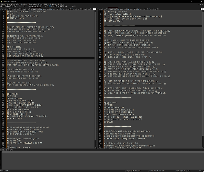This screenshot has width=204, height=172.
Task: Click the UTF-8 encoding in status bar
Action: [189, 171]
